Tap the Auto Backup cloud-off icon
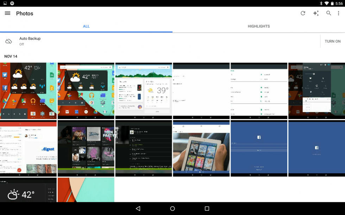The height and width of the screenshot is (215, 345). click(x=9, y=41)
